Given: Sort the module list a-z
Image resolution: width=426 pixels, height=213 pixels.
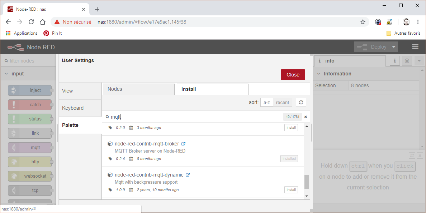Looking at the screenshot, I should (x=266, y=103).
